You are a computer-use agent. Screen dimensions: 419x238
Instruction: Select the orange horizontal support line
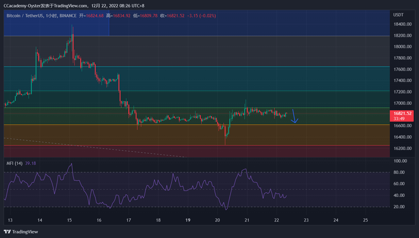coord(197,124)
